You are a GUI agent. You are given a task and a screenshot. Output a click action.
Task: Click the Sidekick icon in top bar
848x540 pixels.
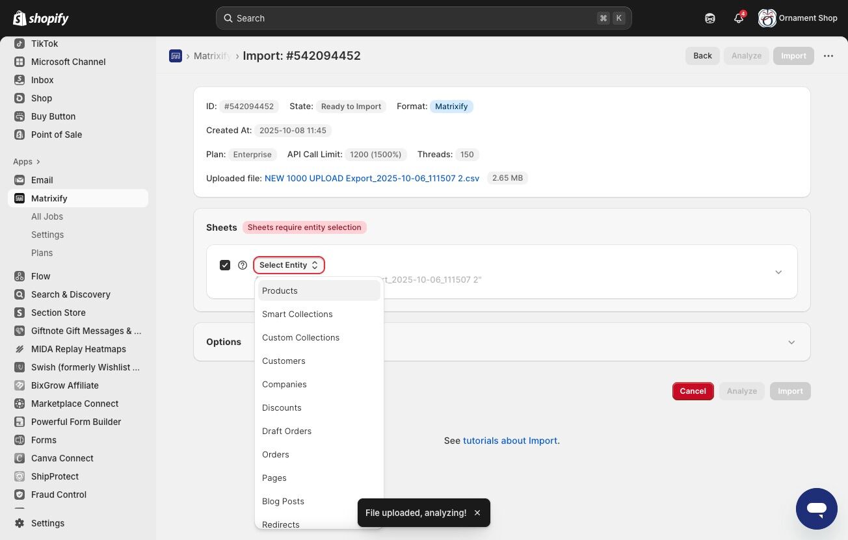[710, 18]
